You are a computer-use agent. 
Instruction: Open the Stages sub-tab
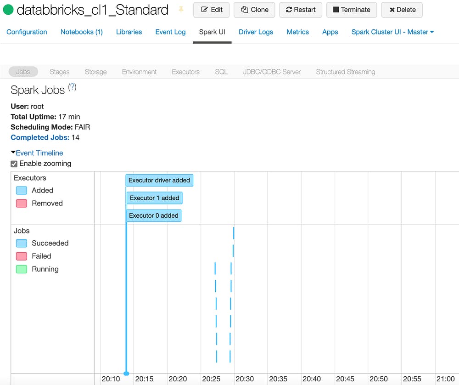coord(60,72)
